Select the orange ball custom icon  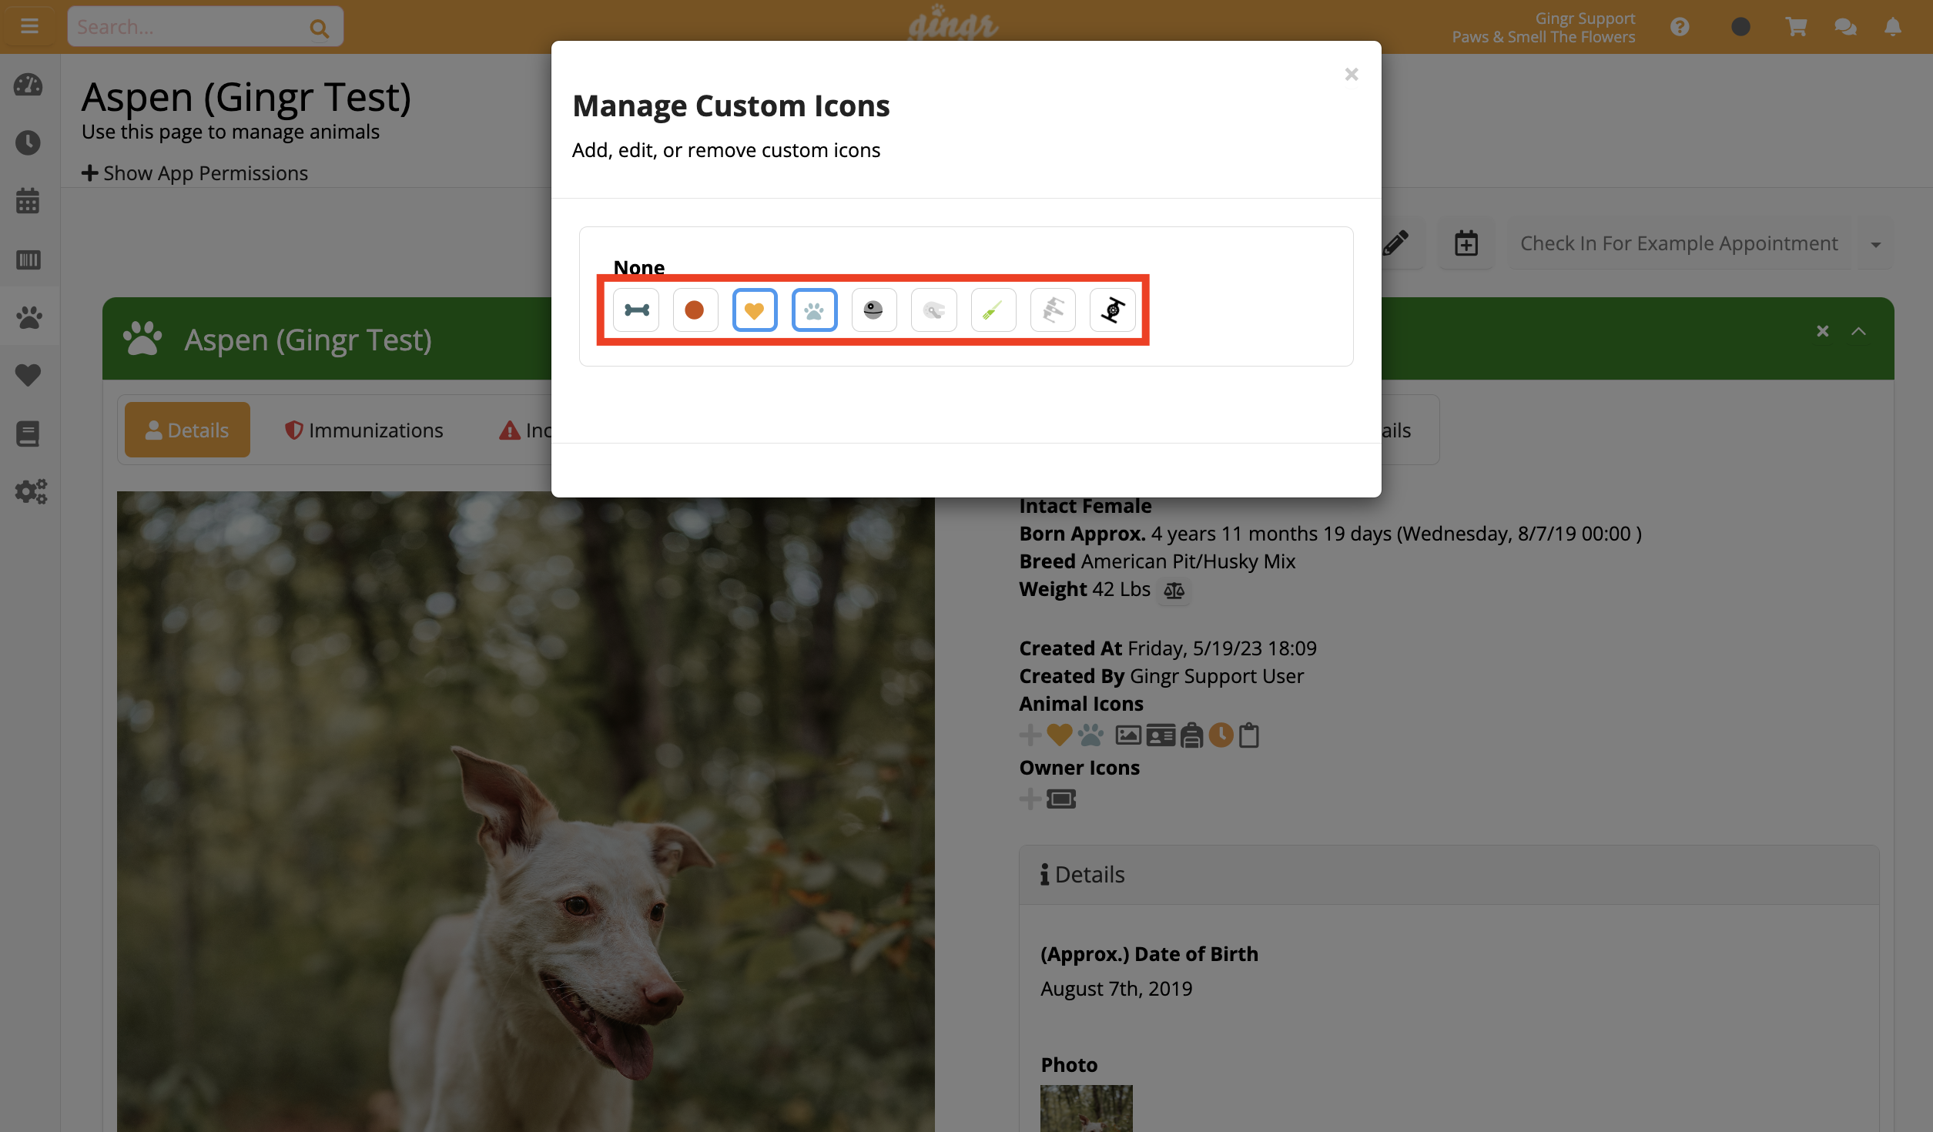click(x=695, y=310)
